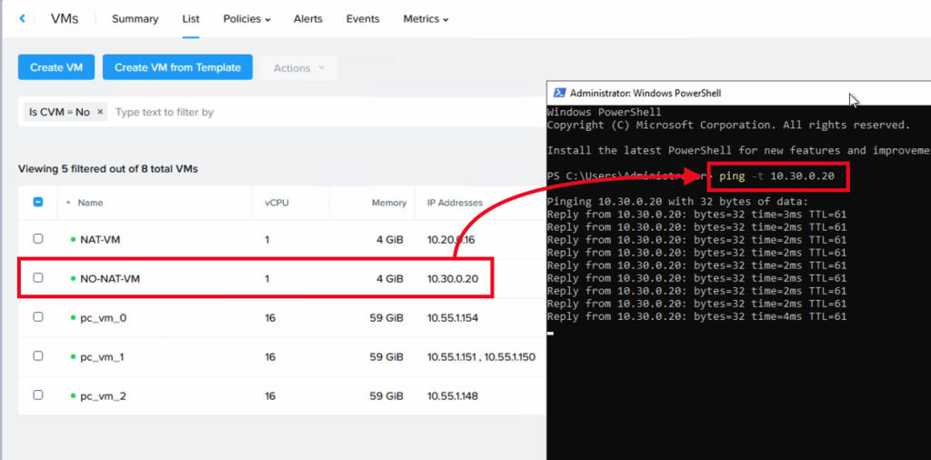Click the PowerShell window title bar
Image resolution: width=931 pixels, height=460 pixels.
(738, 94)
